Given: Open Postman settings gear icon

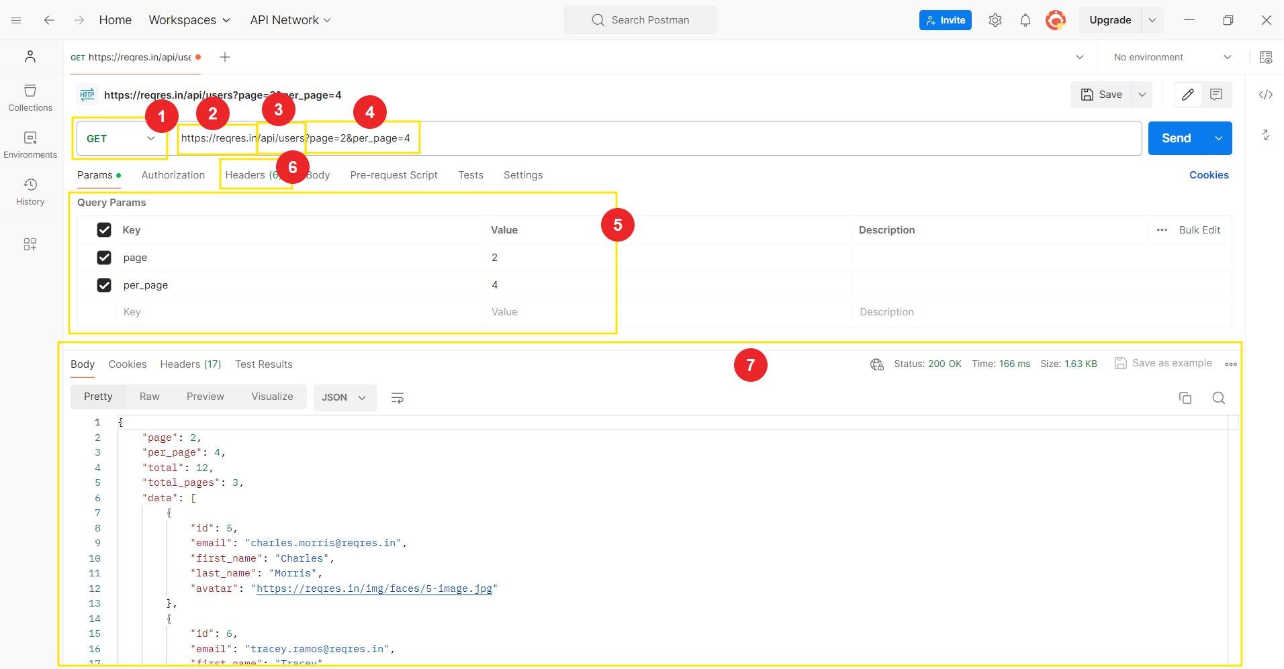Looking at the screenshot, I should pyautogui.click(x=995, y=20).
